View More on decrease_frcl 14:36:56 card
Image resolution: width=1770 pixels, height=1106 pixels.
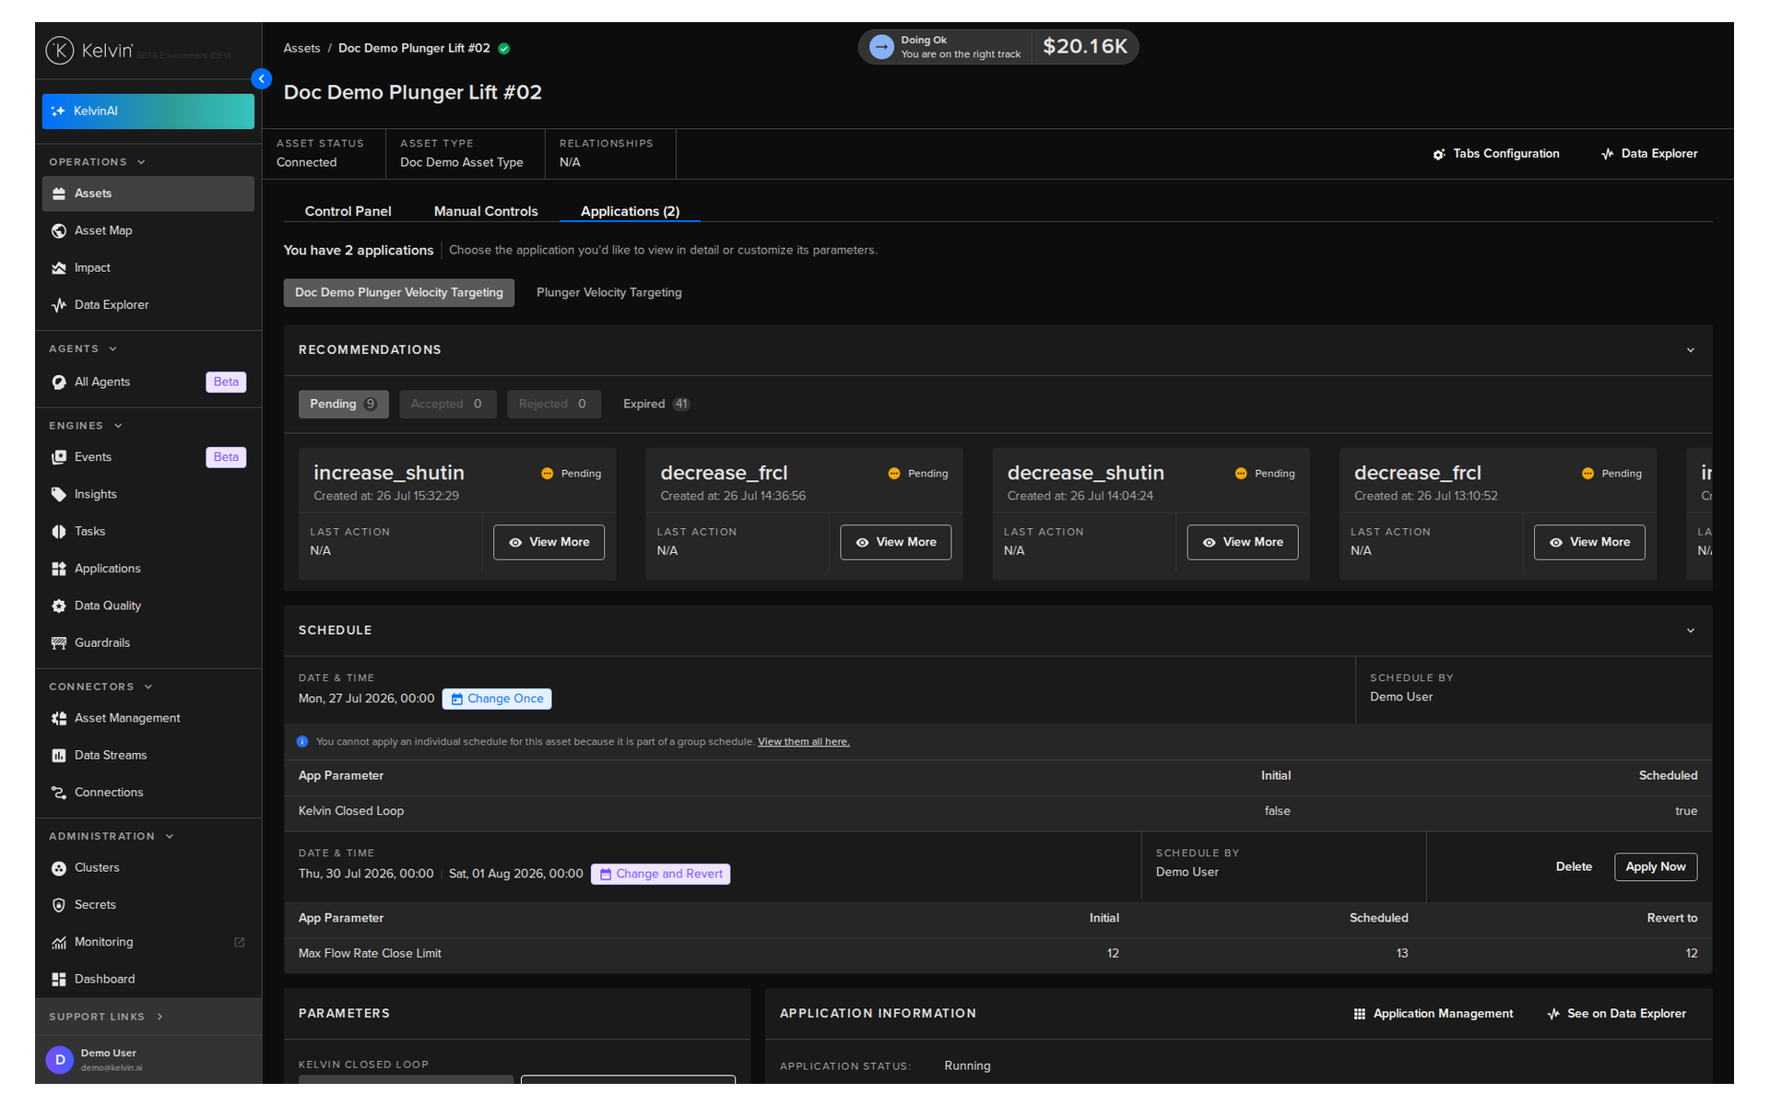895,543
